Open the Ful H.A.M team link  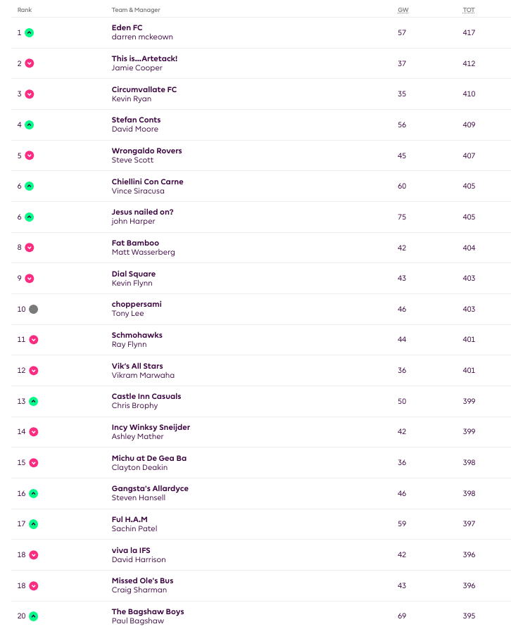pos(130,519)
